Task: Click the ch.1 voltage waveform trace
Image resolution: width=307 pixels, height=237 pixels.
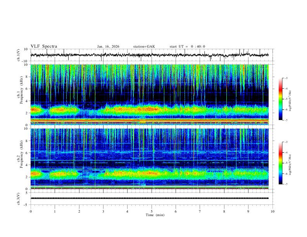Action: tap(149, 55)
